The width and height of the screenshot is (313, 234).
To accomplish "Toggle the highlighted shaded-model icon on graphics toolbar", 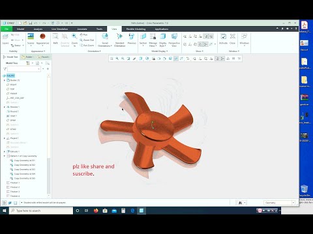I will (x=176, y=58).
